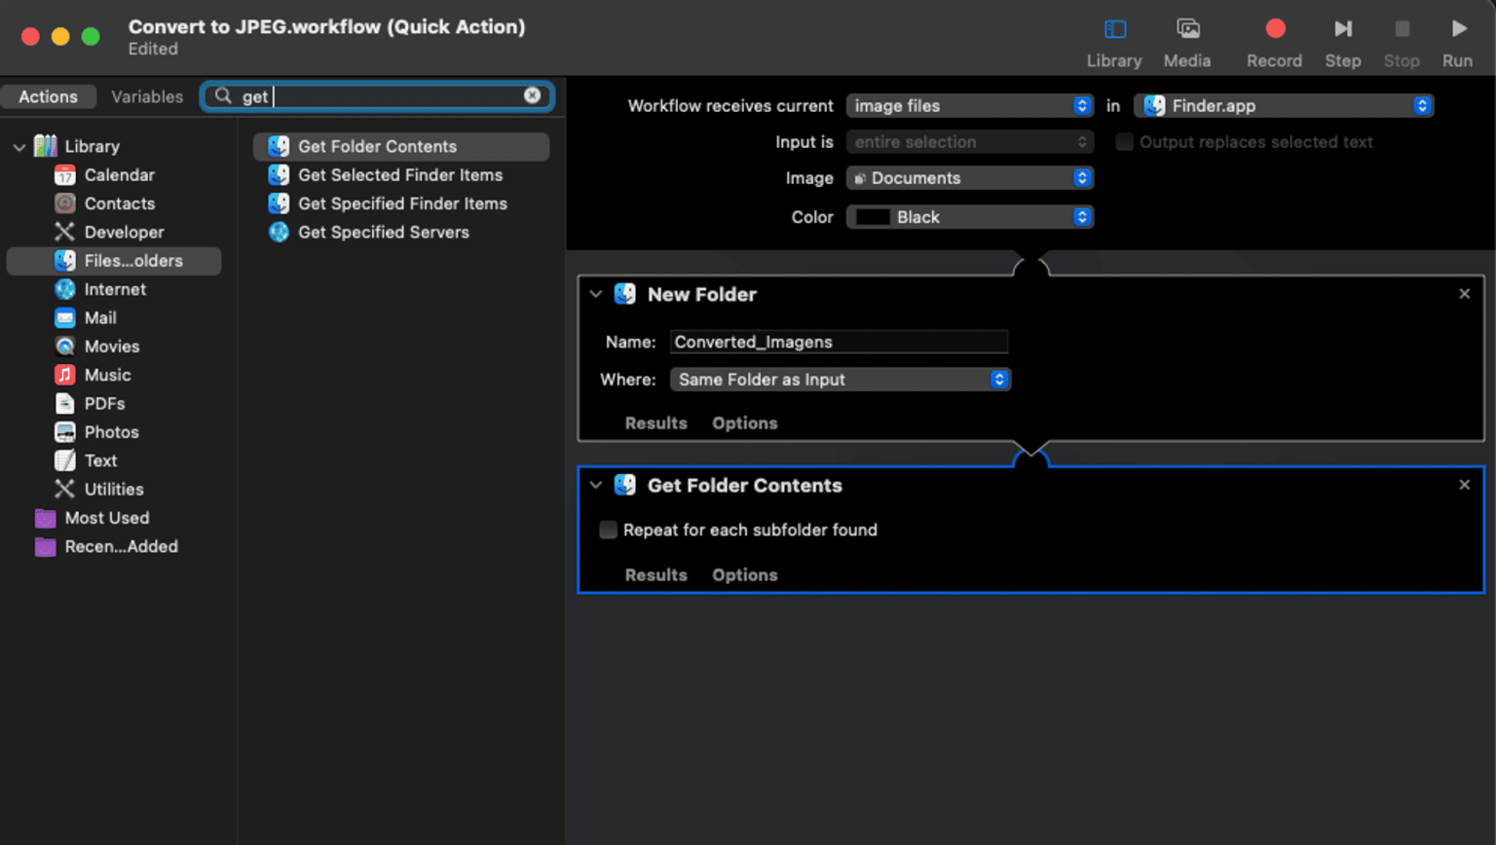Open the Where folder location dropdown
The height and width of the screenshot is (845, 1496).
pos(840,380)
